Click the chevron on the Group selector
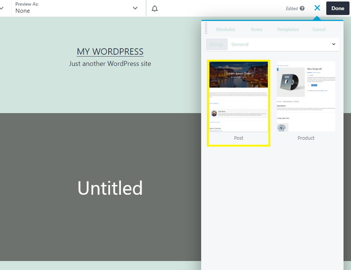351x270 pixels. 333,44
